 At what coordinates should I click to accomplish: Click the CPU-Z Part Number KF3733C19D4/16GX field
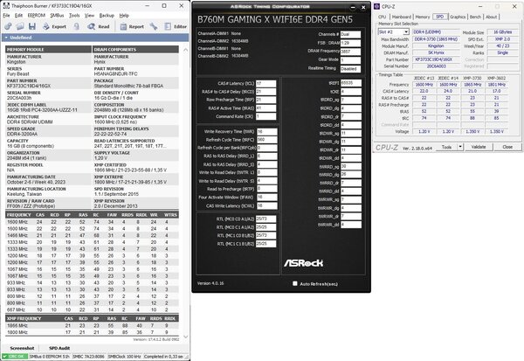coord(436,59)
